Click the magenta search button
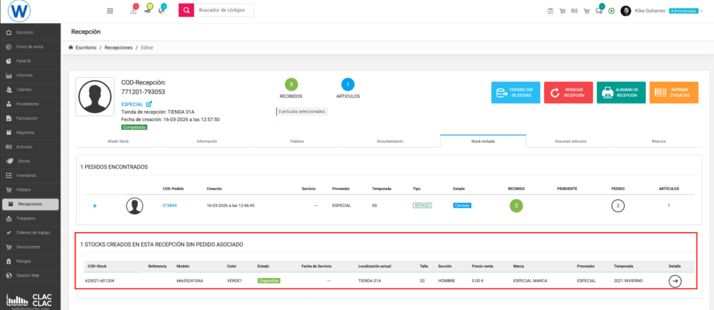This screenshot has height=310, width=714. pos(185,10)
